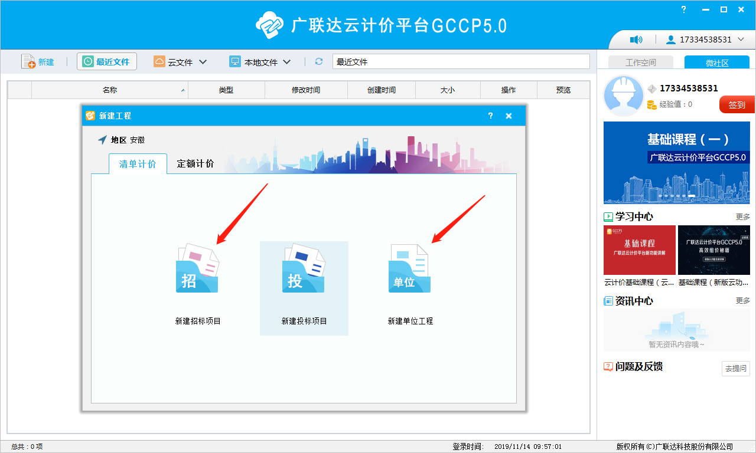Open 最近文件 recent files button

click(107, 61)
